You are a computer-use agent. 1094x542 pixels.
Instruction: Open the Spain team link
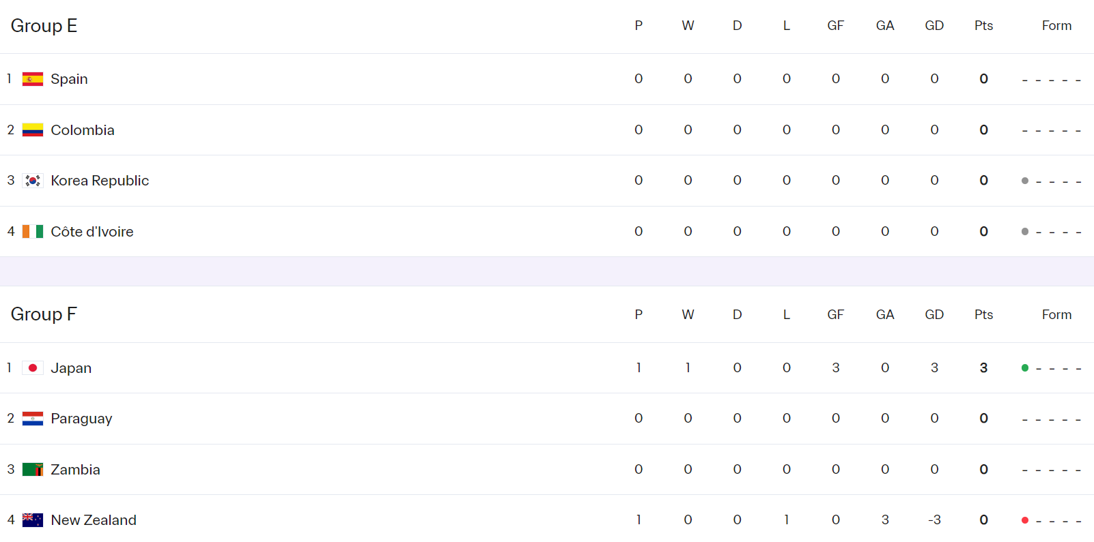(x=69, y=79)
